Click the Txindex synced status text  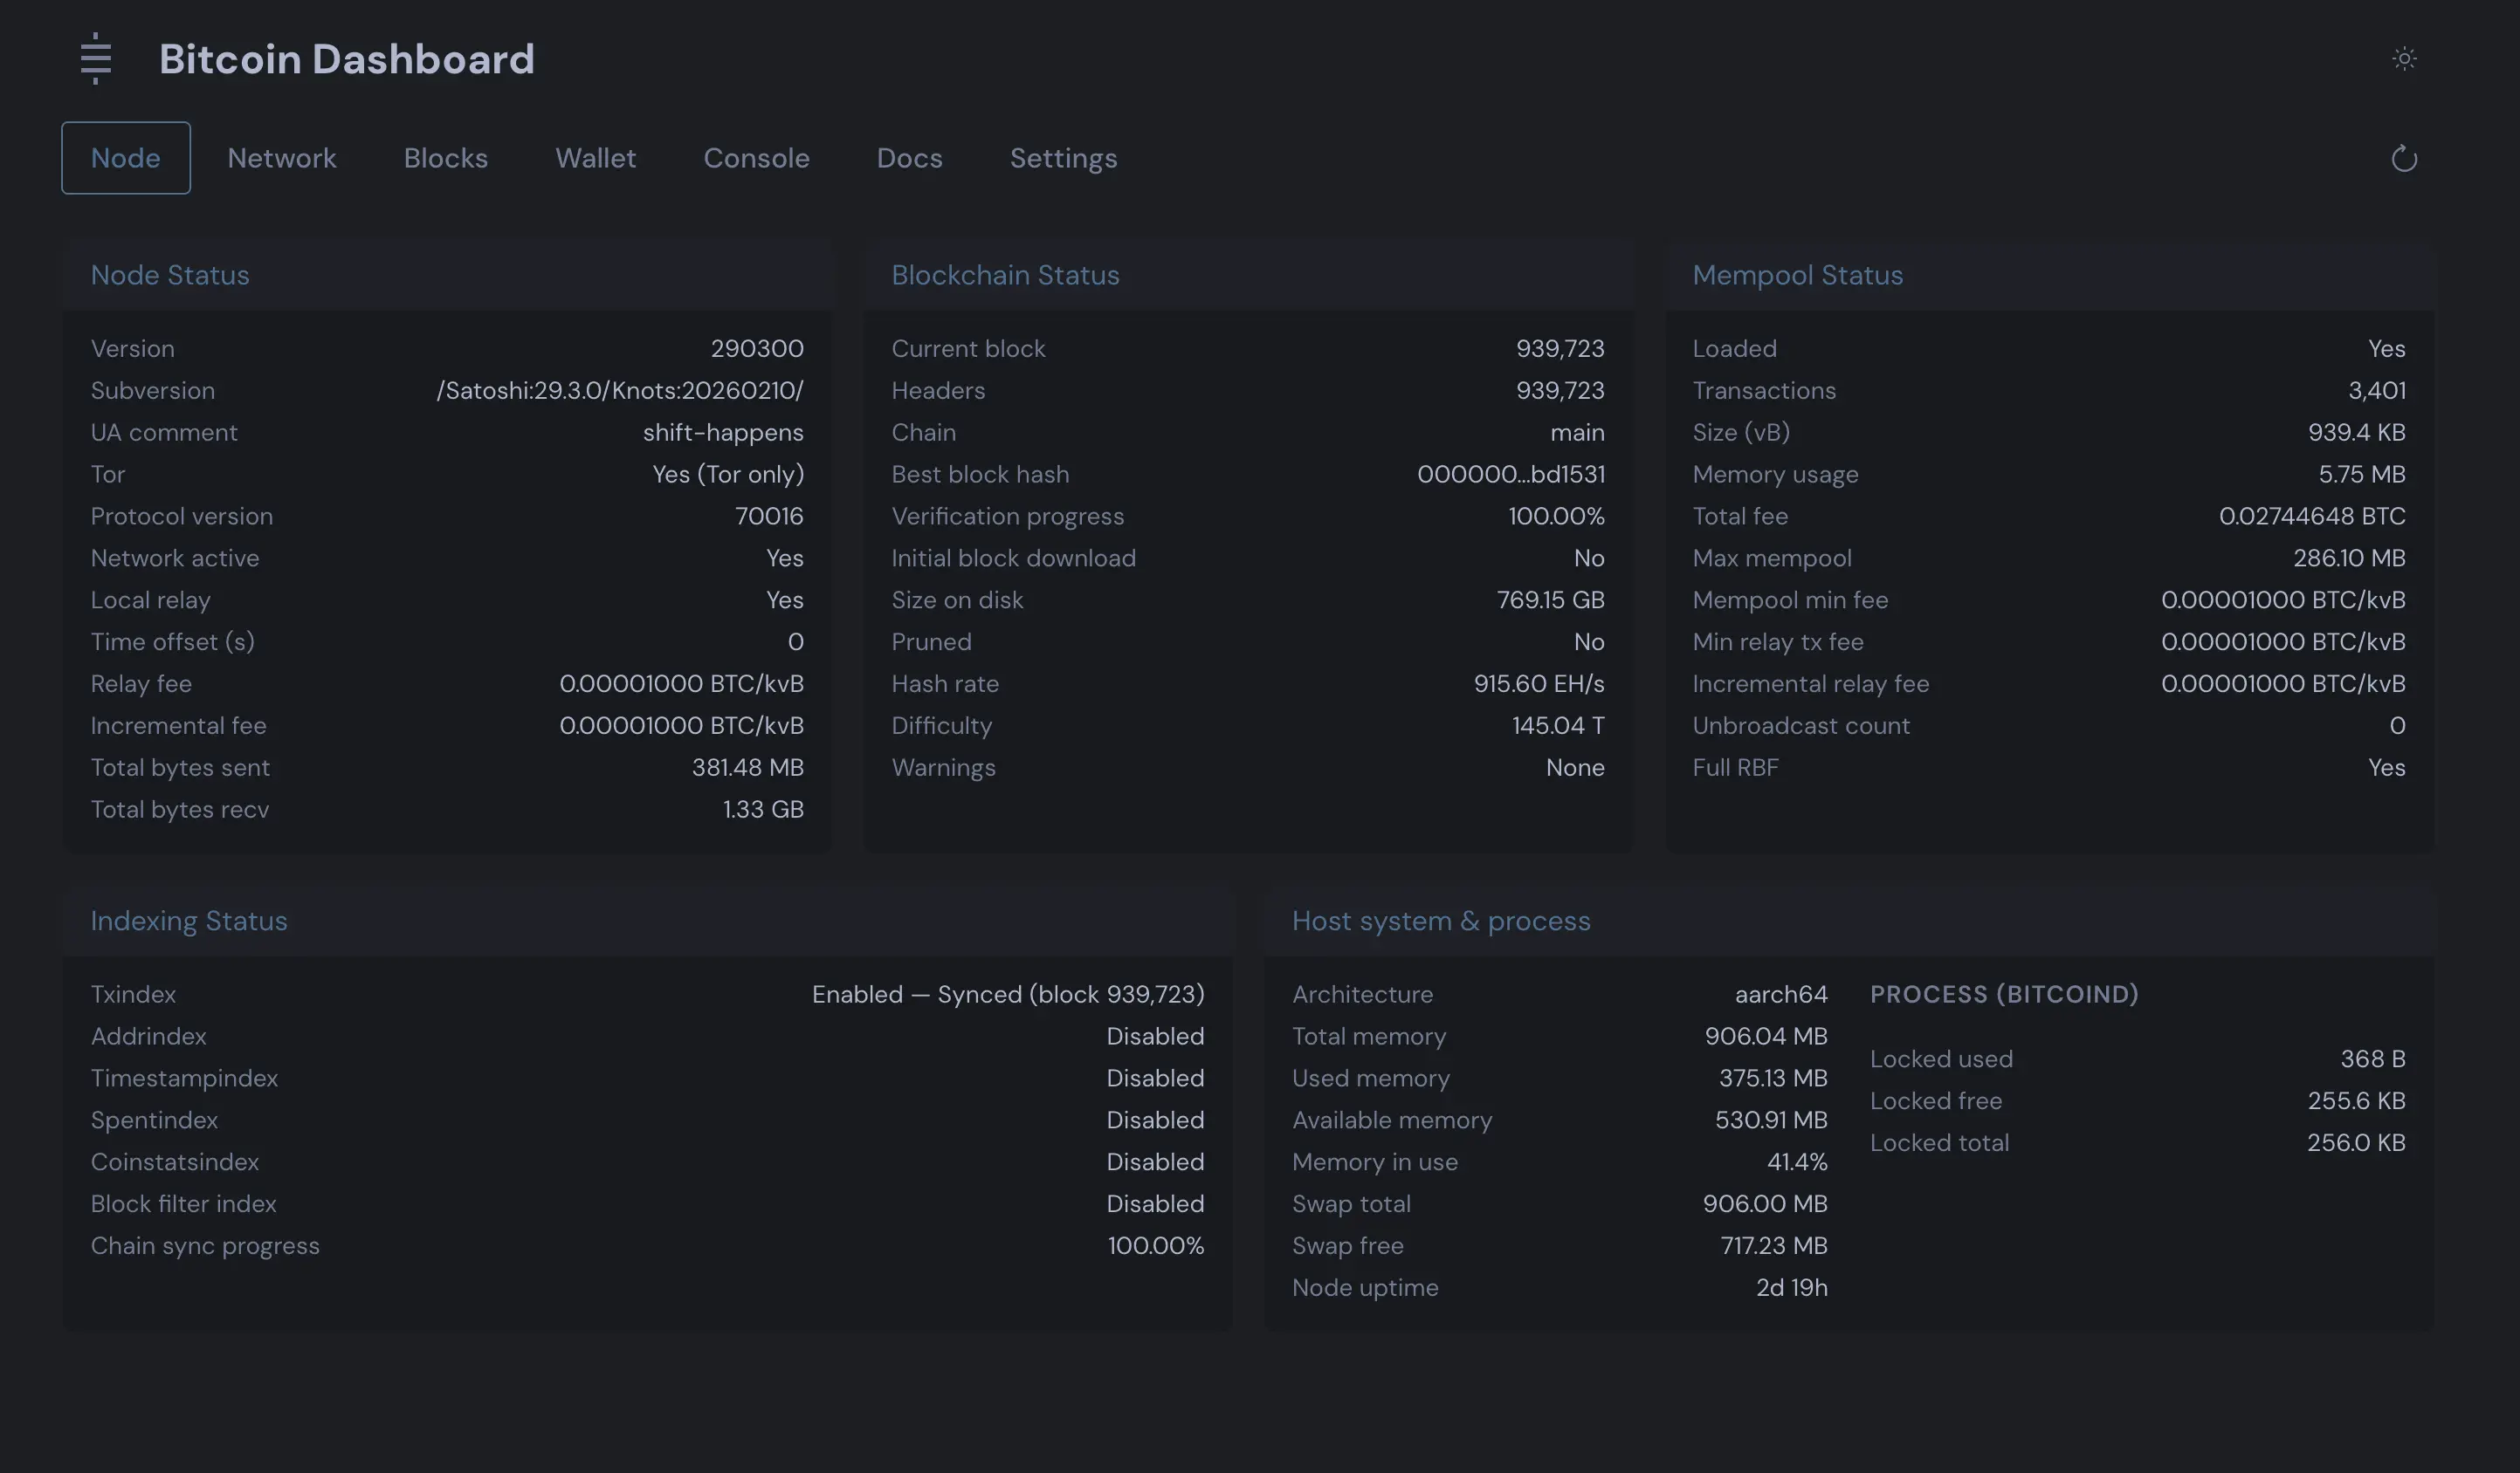[1008, 994]
